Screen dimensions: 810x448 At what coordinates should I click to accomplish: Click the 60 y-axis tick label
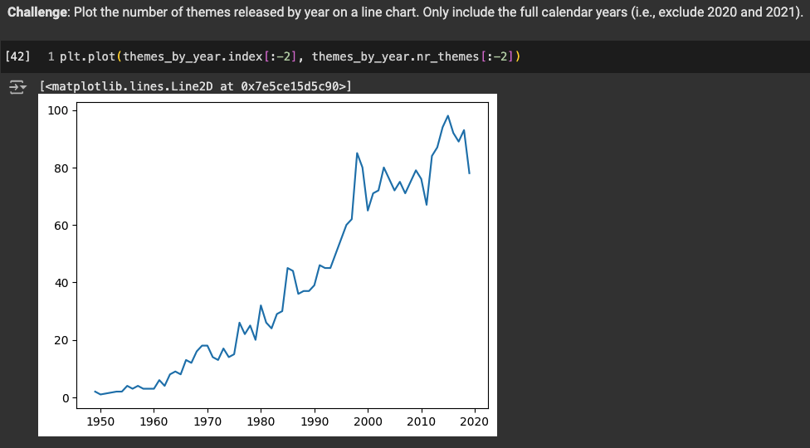click(x=62, y=226)
